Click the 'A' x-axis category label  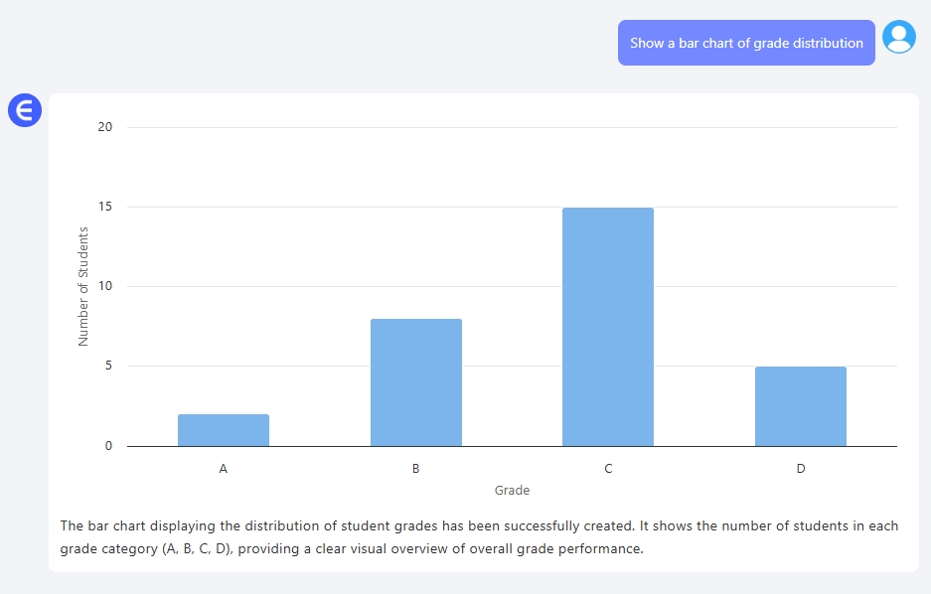224,468
